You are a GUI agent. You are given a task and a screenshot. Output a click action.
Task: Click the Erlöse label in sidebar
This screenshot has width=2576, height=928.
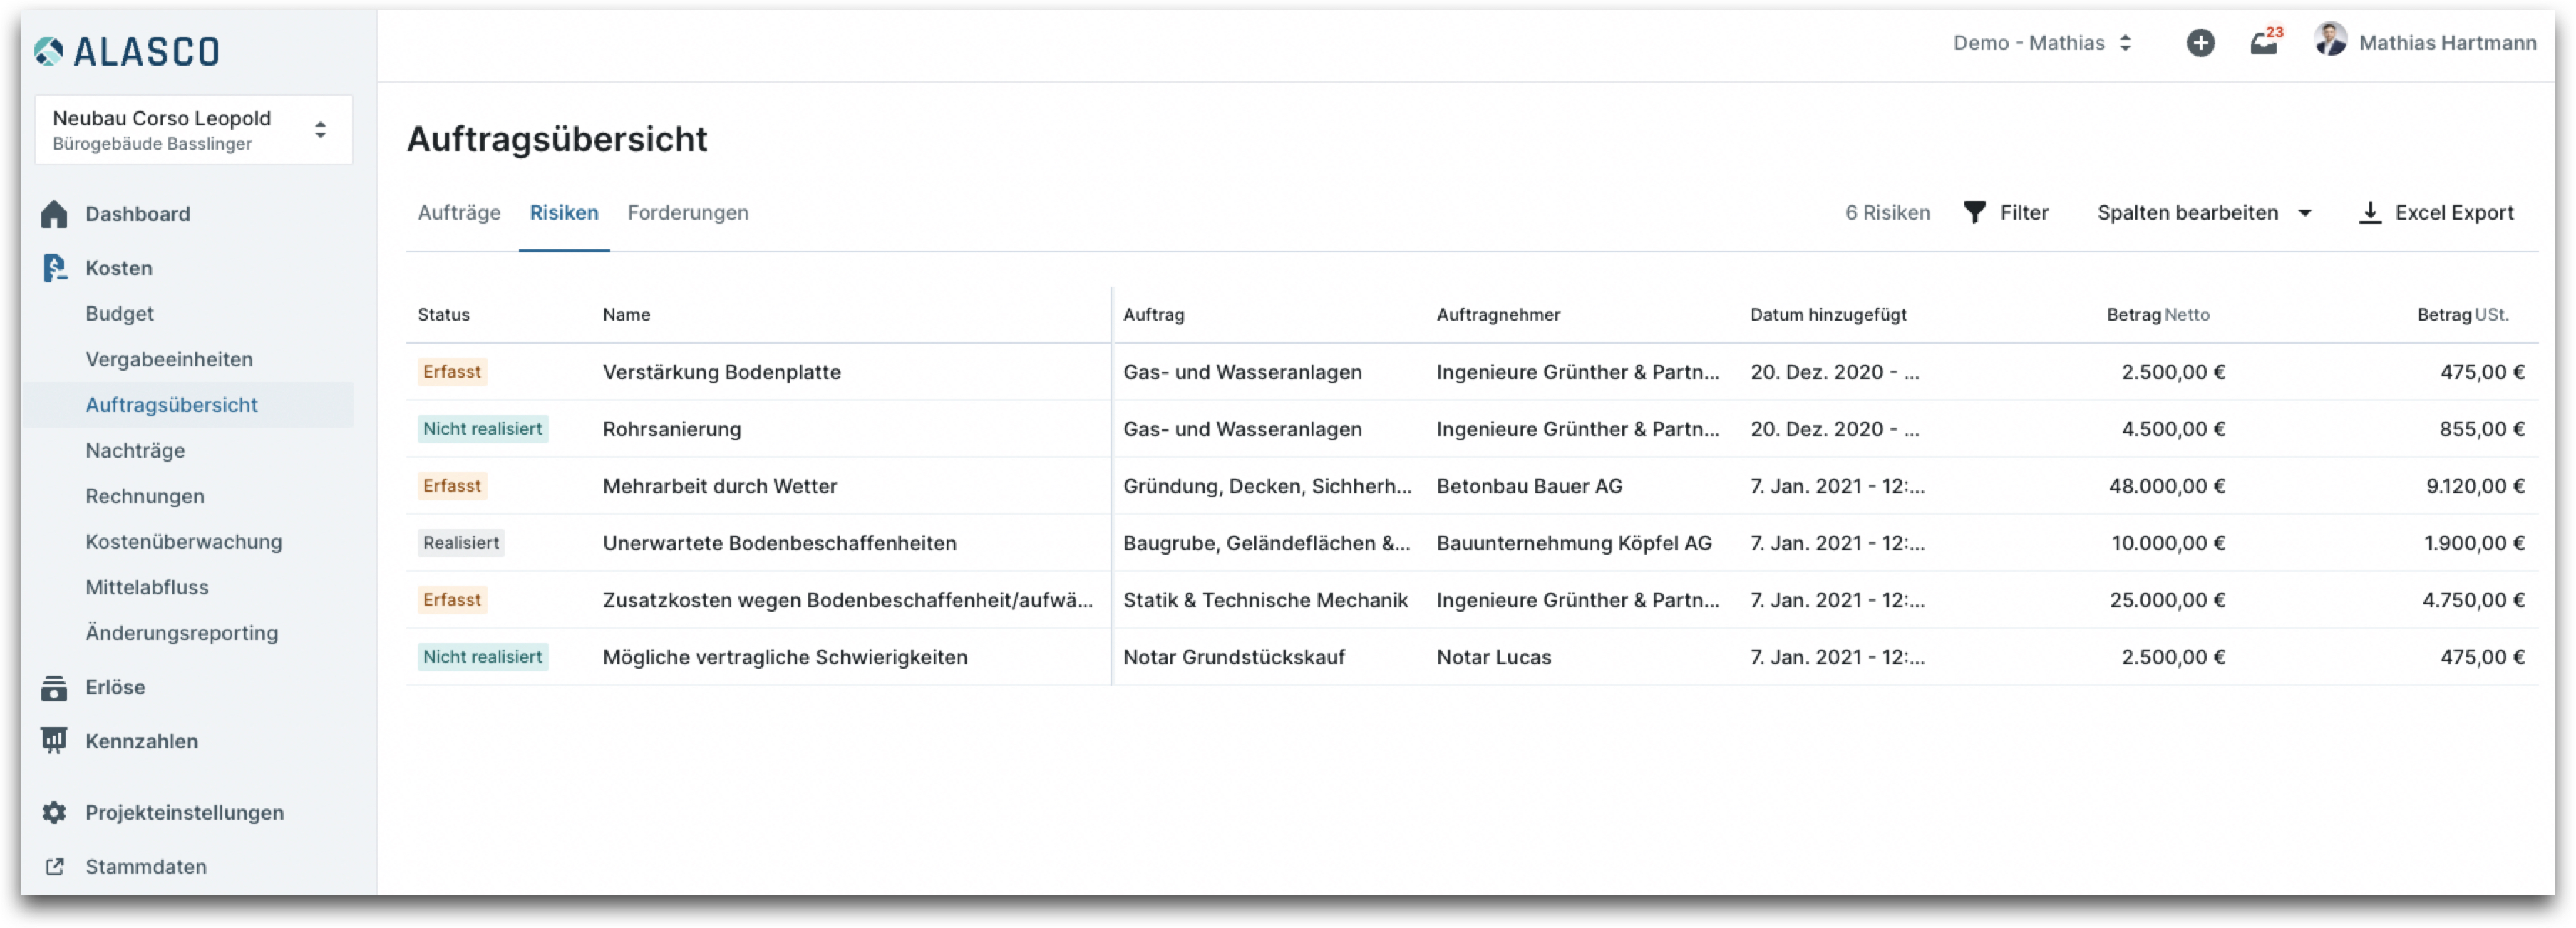[x=116, y=687]
